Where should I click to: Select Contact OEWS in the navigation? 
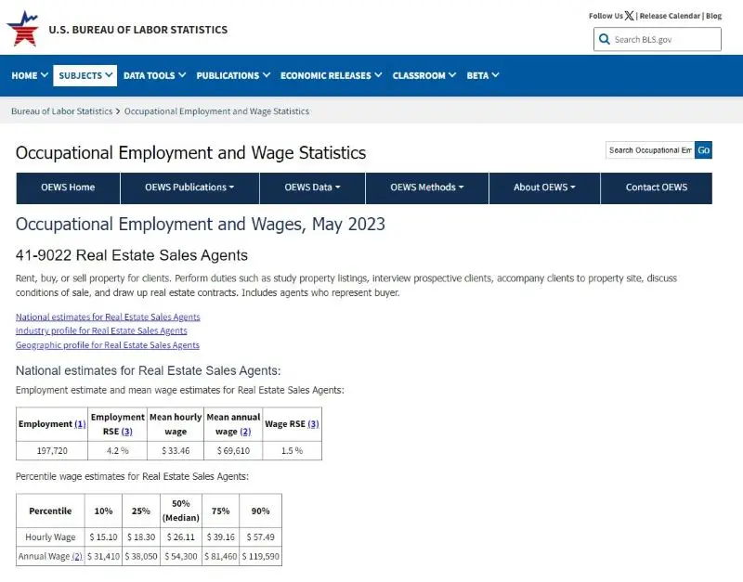pos(657,188)
